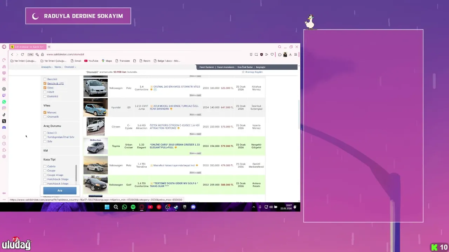Open the Karşılaştır menu item

[x=261, y=67]
